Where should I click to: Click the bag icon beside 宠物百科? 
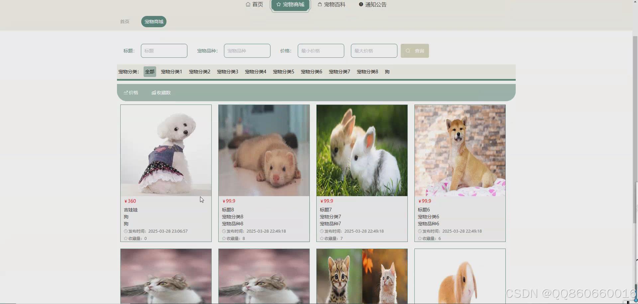tap(320, 4)
